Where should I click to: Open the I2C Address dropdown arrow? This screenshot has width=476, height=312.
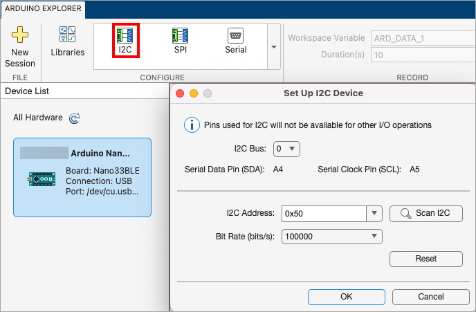(x=374, y=214)
